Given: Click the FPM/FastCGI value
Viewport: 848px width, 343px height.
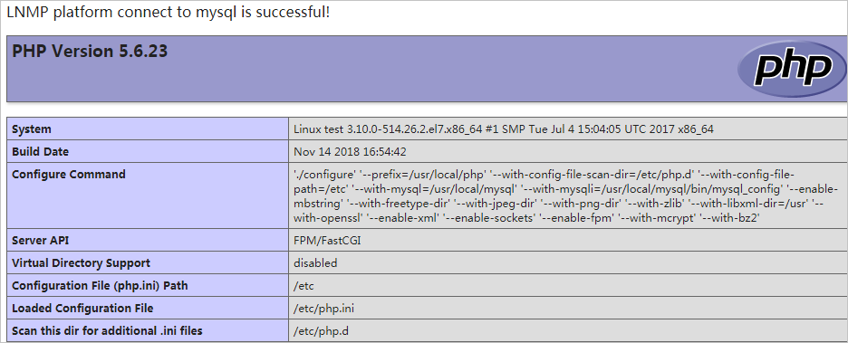Looking at the screenshot, I should (327, 241).
